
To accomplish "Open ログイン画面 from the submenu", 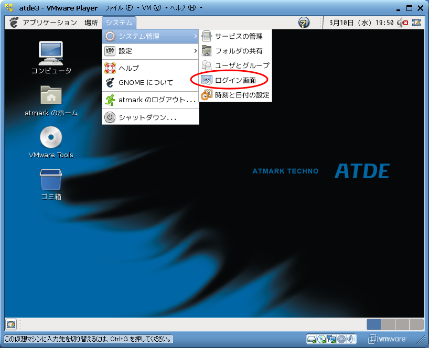I will [x=235, y=80].
